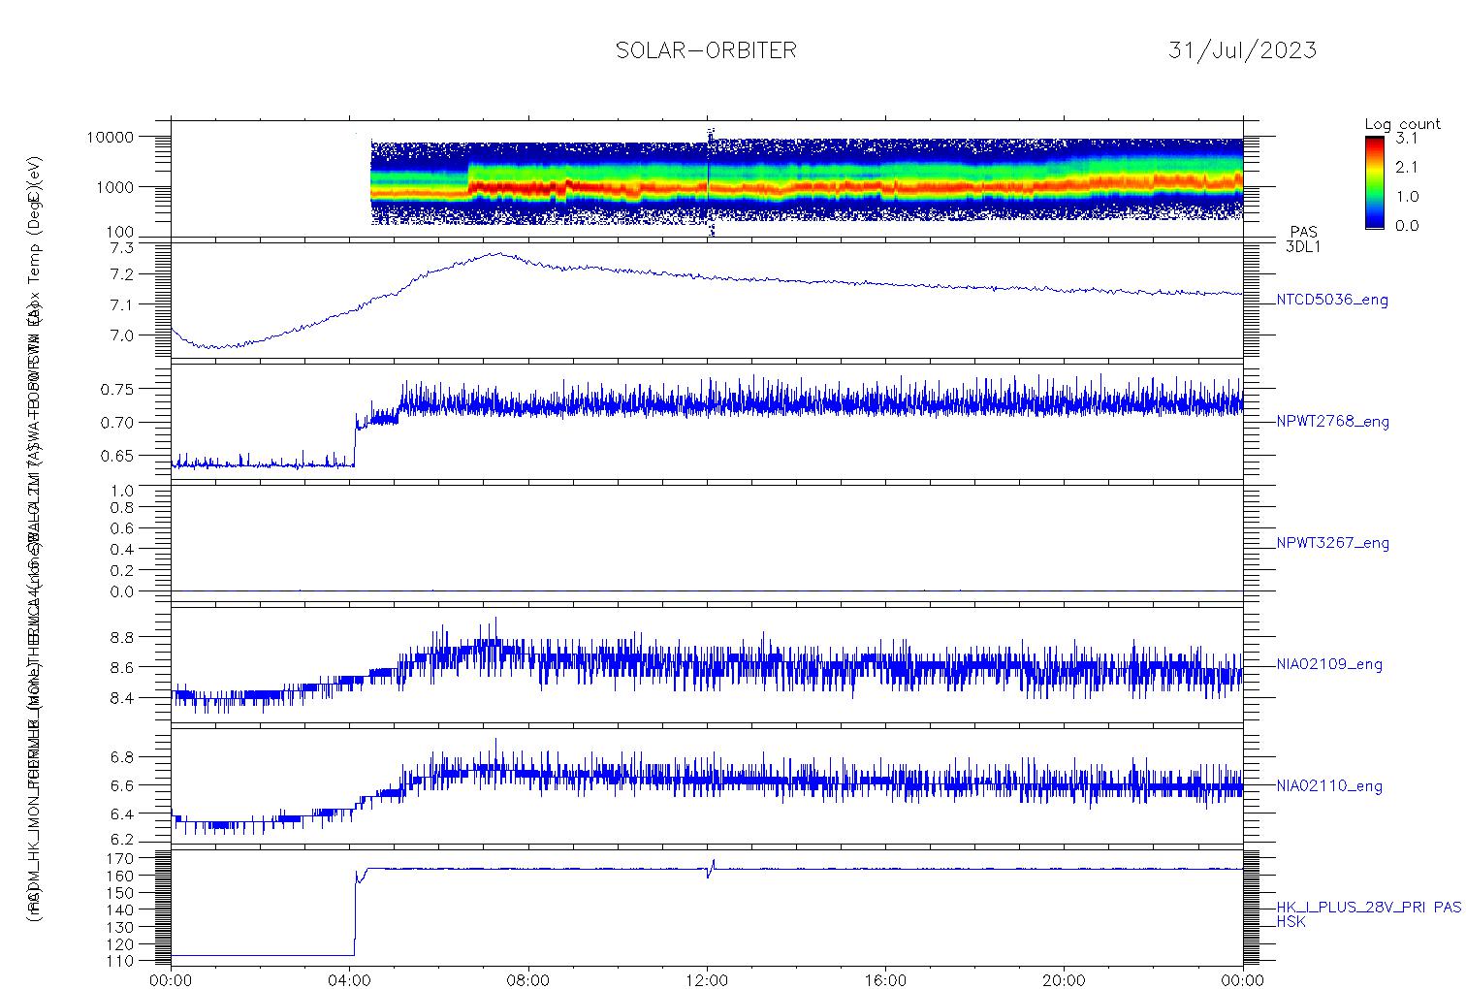Click the PAS 3DL1 label
This screenshot has width=1466, height=989.
click(x=1303, y=239)
